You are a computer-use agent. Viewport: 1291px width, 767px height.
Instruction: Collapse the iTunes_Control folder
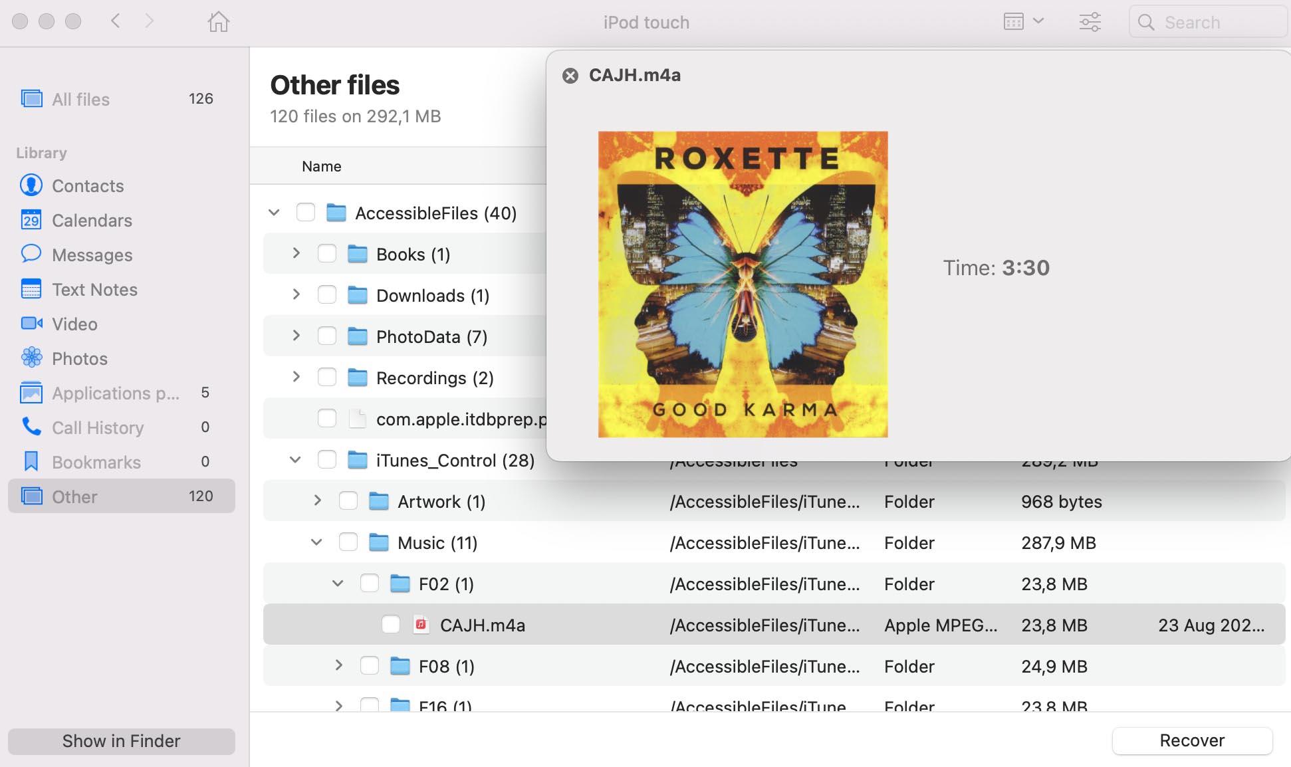[x=295, y=460]
